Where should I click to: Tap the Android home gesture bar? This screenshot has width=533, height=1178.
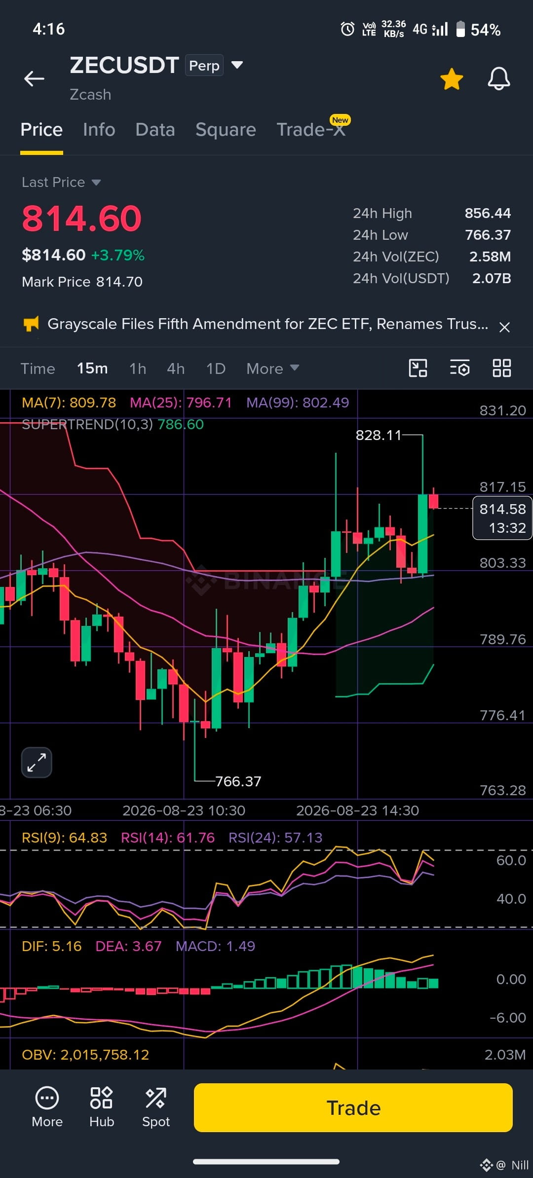coord(266,1161)
